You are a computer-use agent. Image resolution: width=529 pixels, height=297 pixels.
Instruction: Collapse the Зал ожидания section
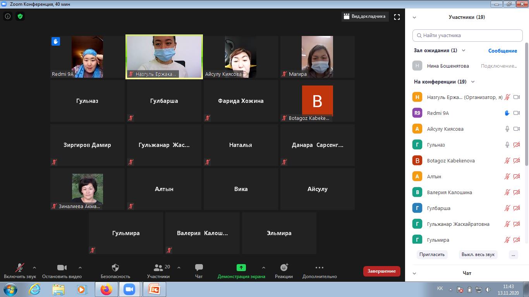(x=464, y=50)
